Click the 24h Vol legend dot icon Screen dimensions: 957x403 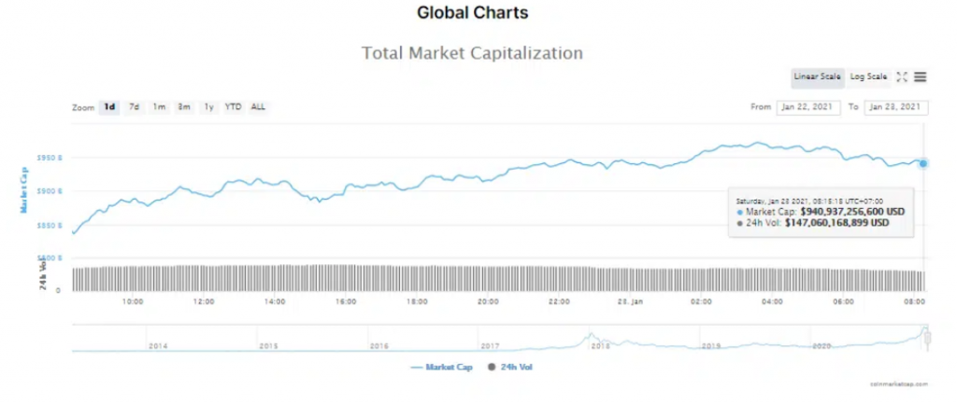tap(492, 368)
